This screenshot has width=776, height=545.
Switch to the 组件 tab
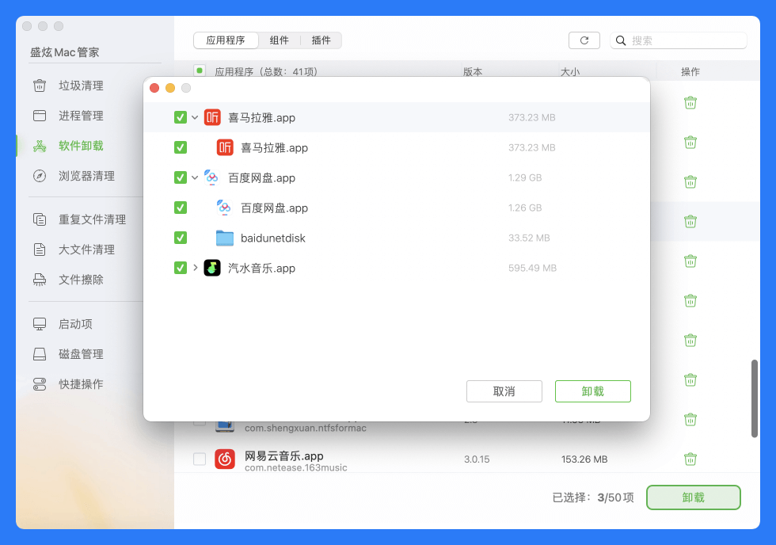pos(280,40)
